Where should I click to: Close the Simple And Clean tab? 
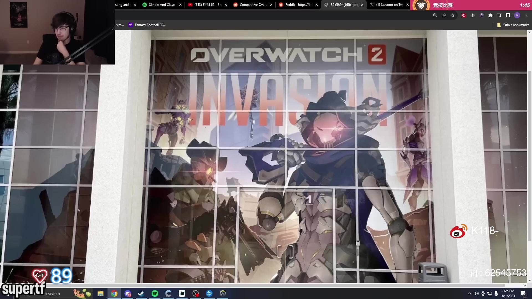(180, 5)
